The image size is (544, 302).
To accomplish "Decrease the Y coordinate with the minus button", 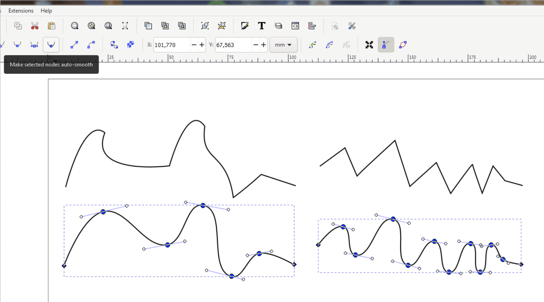I will [256, 45].
